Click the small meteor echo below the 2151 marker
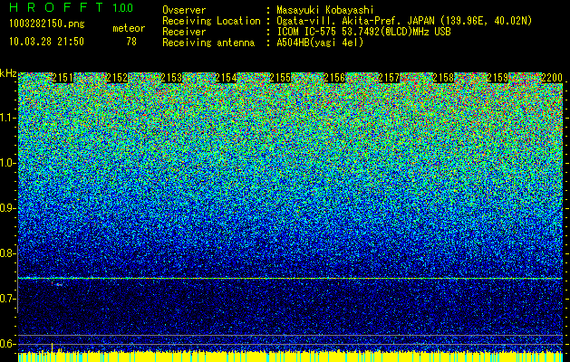 click(x=57, y=284)
